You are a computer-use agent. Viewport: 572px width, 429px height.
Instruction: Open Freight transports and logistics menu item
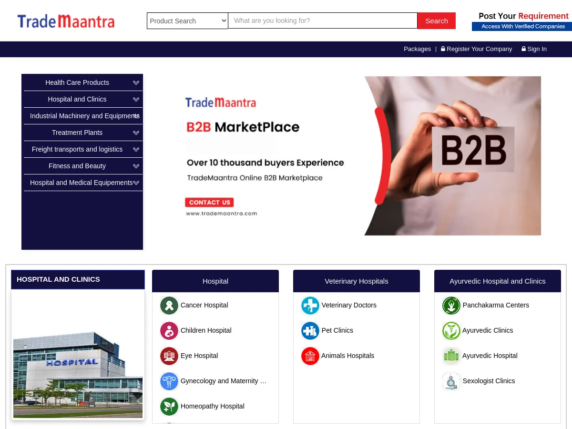(77, 149)
